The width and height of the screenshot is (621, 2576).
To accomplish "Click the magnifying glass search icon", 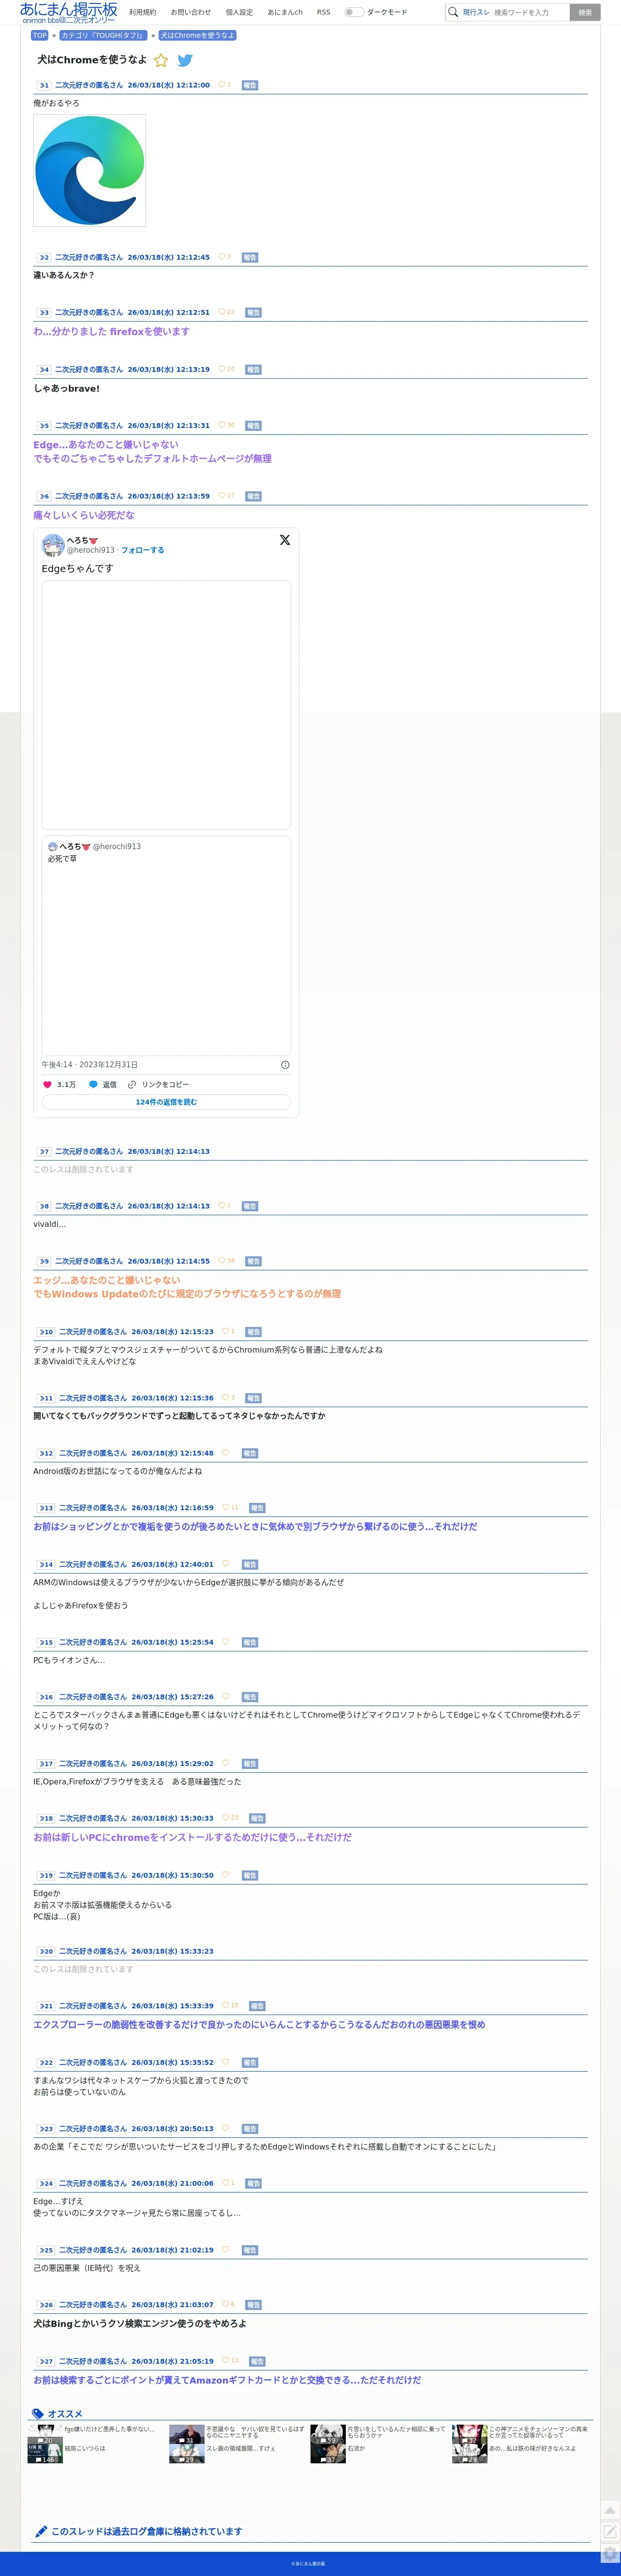I will (453, 12).
